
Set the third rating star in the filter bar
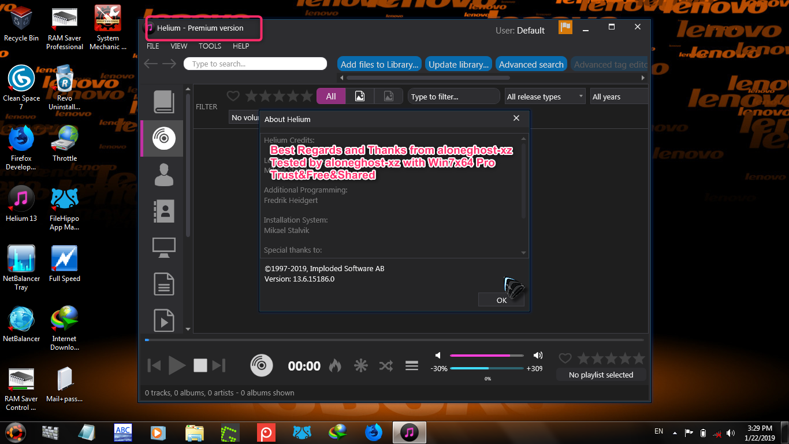click(x=280, y=96)
